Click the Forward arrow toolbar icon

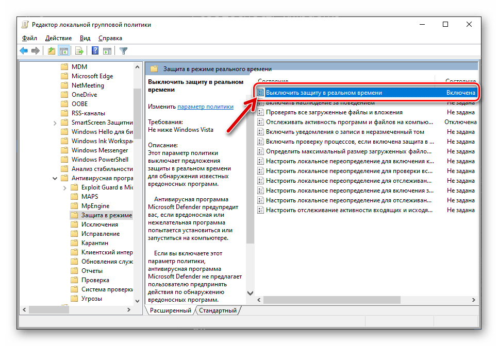click(36, 51)
